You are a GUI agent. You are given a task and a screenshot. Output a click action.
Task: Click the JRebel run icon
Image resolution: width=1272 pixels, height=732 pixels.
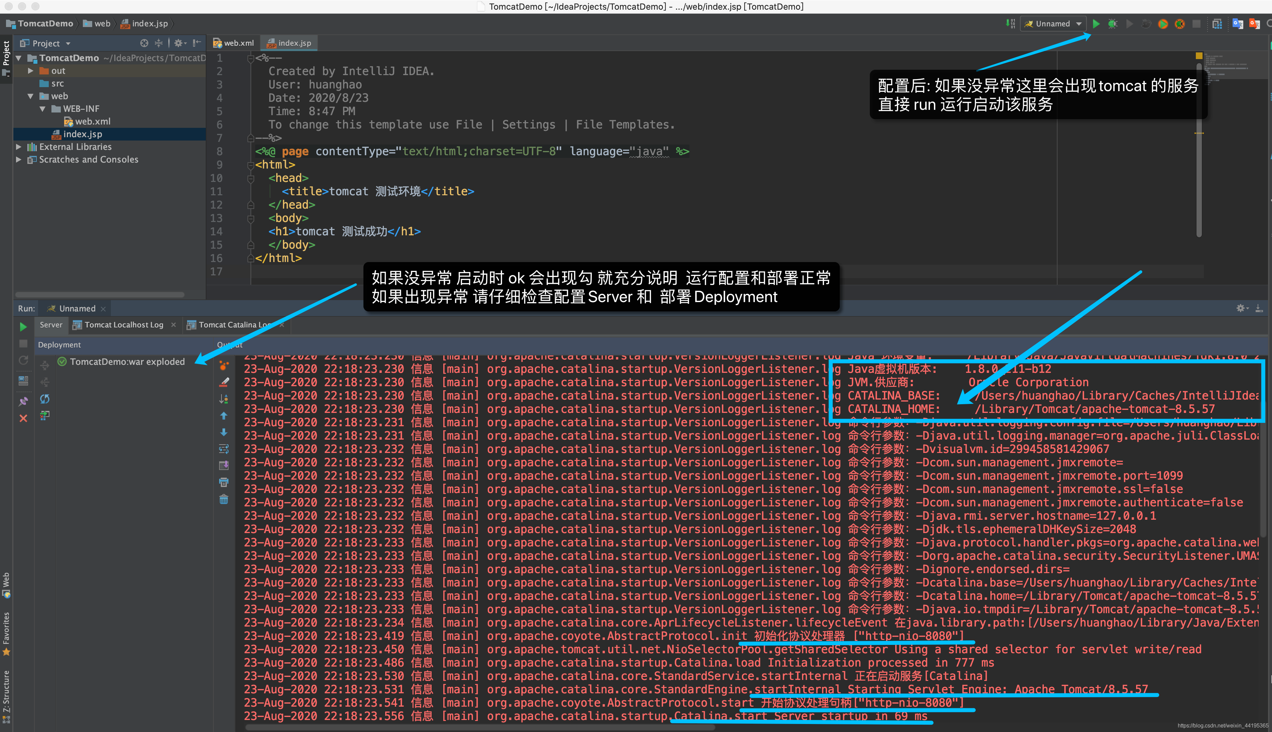[1163, 24]
